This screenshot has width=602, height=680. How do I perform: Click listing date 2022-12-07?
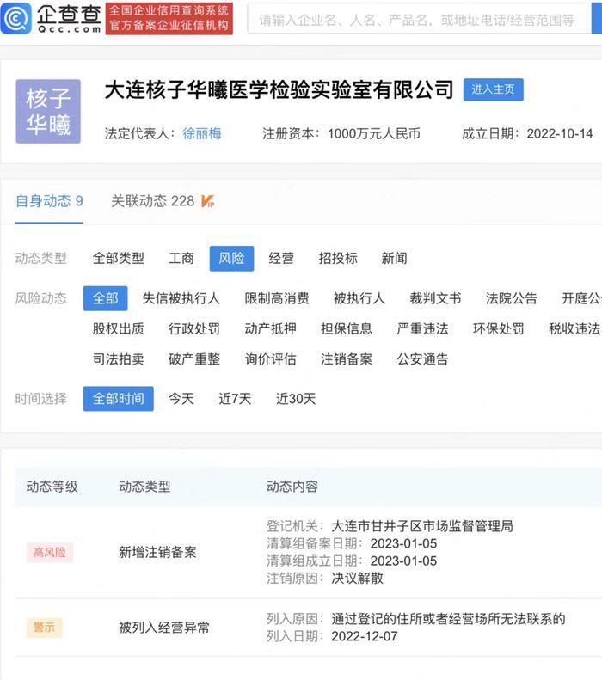365,636
